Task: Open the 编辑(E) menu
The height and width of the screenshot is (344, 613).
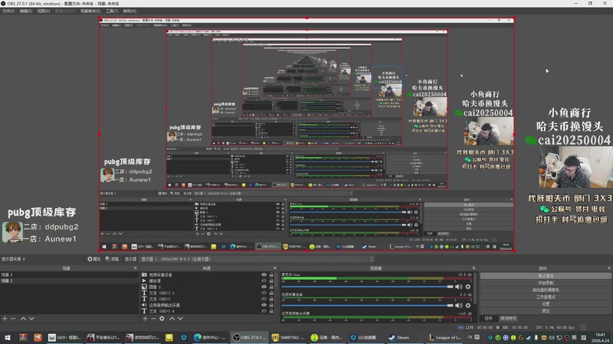Action: [26, 11]
